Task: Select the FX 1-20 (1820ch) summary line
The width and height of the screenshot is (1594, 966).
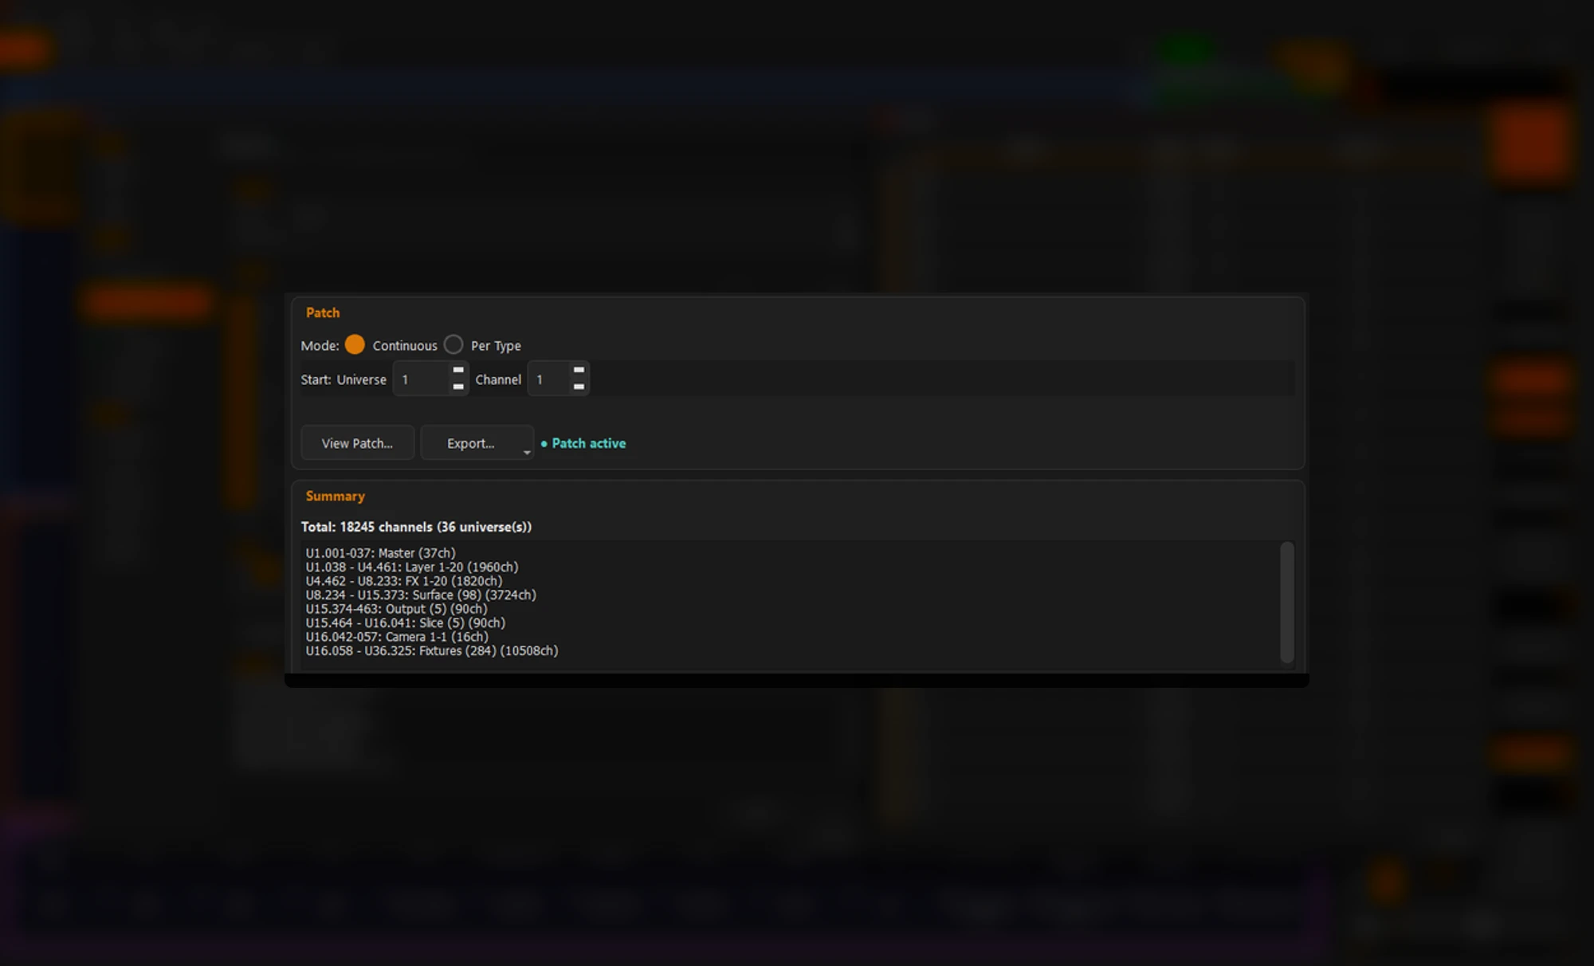Action: [403, 581]
